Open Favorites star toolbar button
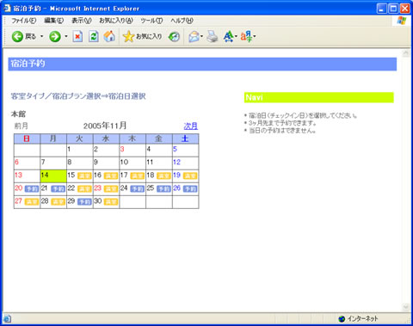Viewport: 413px width, 326px height. click(128, 36)
